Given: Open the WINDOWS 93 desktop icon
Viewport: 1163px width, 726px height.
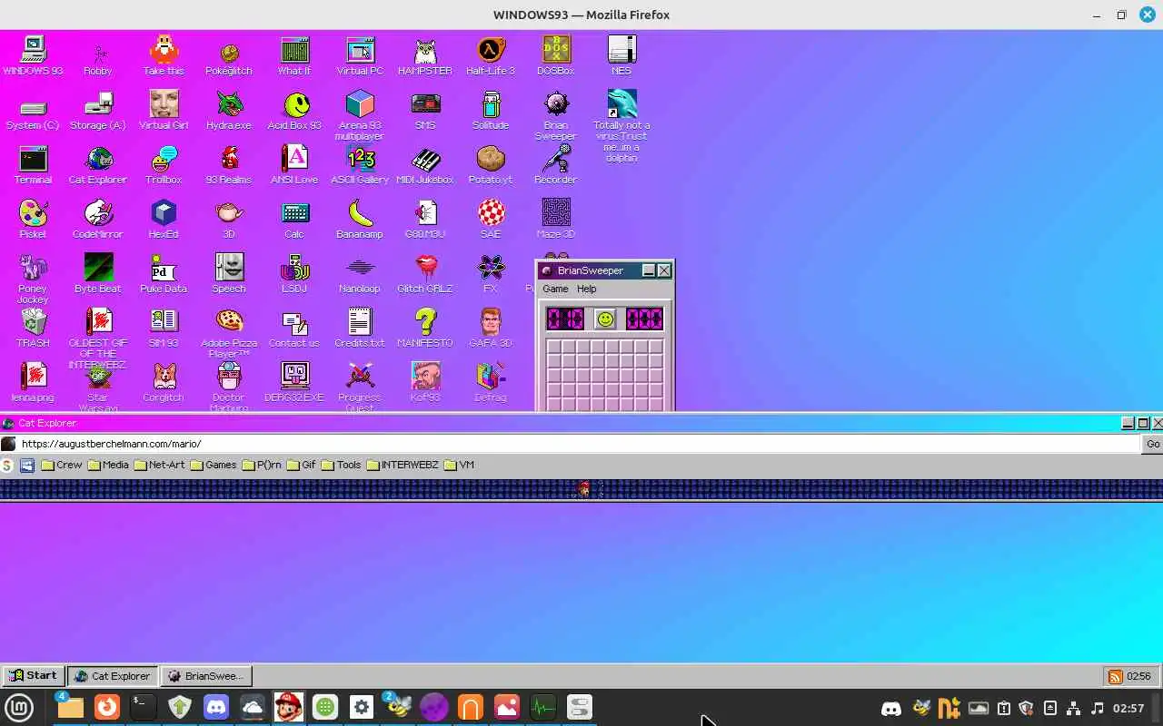Looking at the screenshot, I should (x=33, y=55).
